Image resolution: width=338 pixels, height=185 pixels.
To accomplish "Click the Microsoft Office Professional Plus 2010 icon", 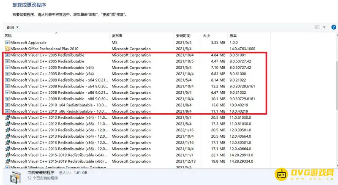I will [x=7, y=49].
